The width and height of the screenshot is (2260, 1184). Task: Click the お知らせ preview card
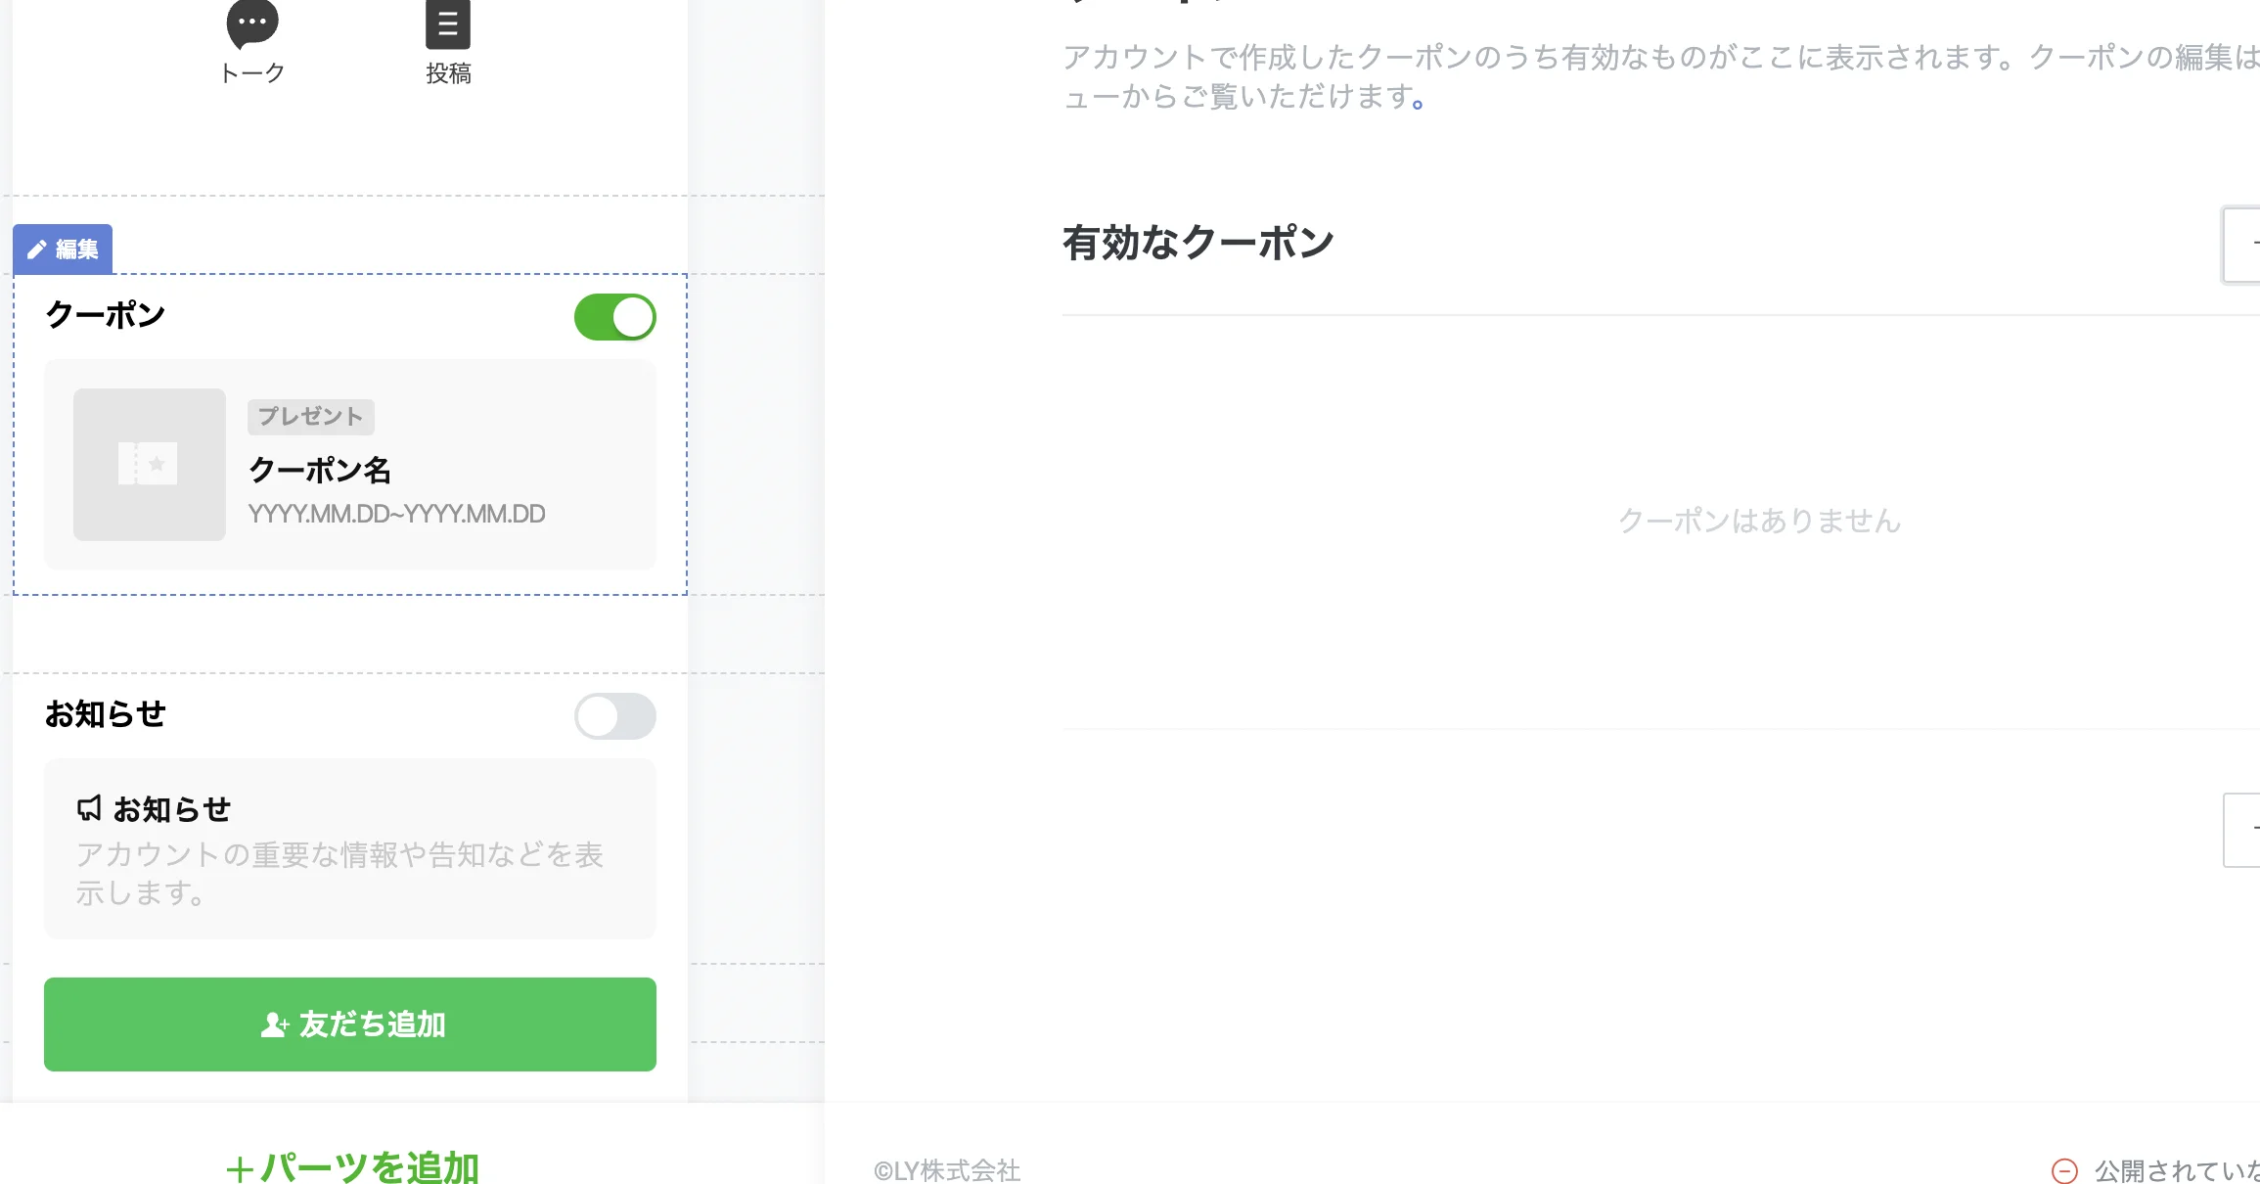(x=350, y=848)
